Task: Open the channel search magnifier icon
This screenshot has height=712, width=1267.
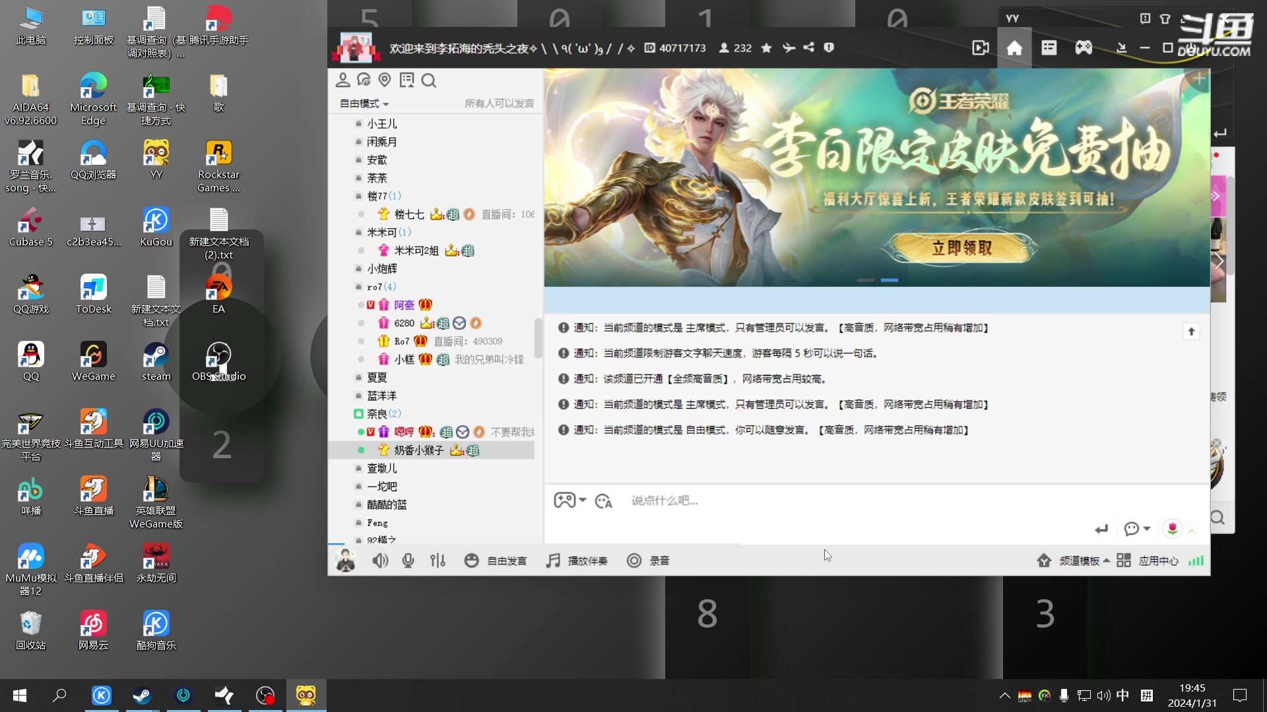Action: pos(429,80)
